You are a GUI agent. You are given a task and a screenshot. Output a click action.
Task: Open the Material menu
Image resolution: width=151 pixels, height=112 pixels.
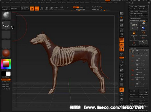click(x=54, y=3)
